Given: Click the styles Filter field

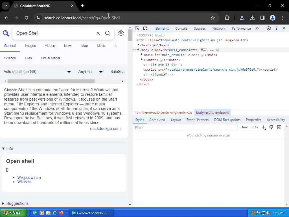Looking at the screenshot, I should pyautogui.click(x=186, y=127).
